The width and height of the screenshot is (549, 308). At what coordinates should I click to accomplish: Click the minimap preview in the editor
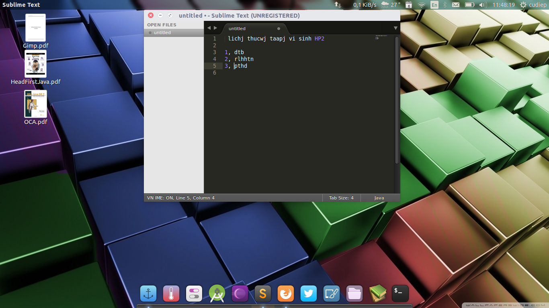[381, 37]
